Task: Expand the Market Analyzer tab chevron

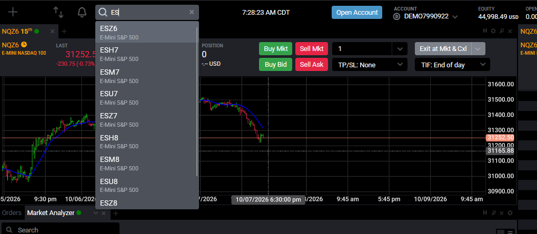Action: point(95,213)
